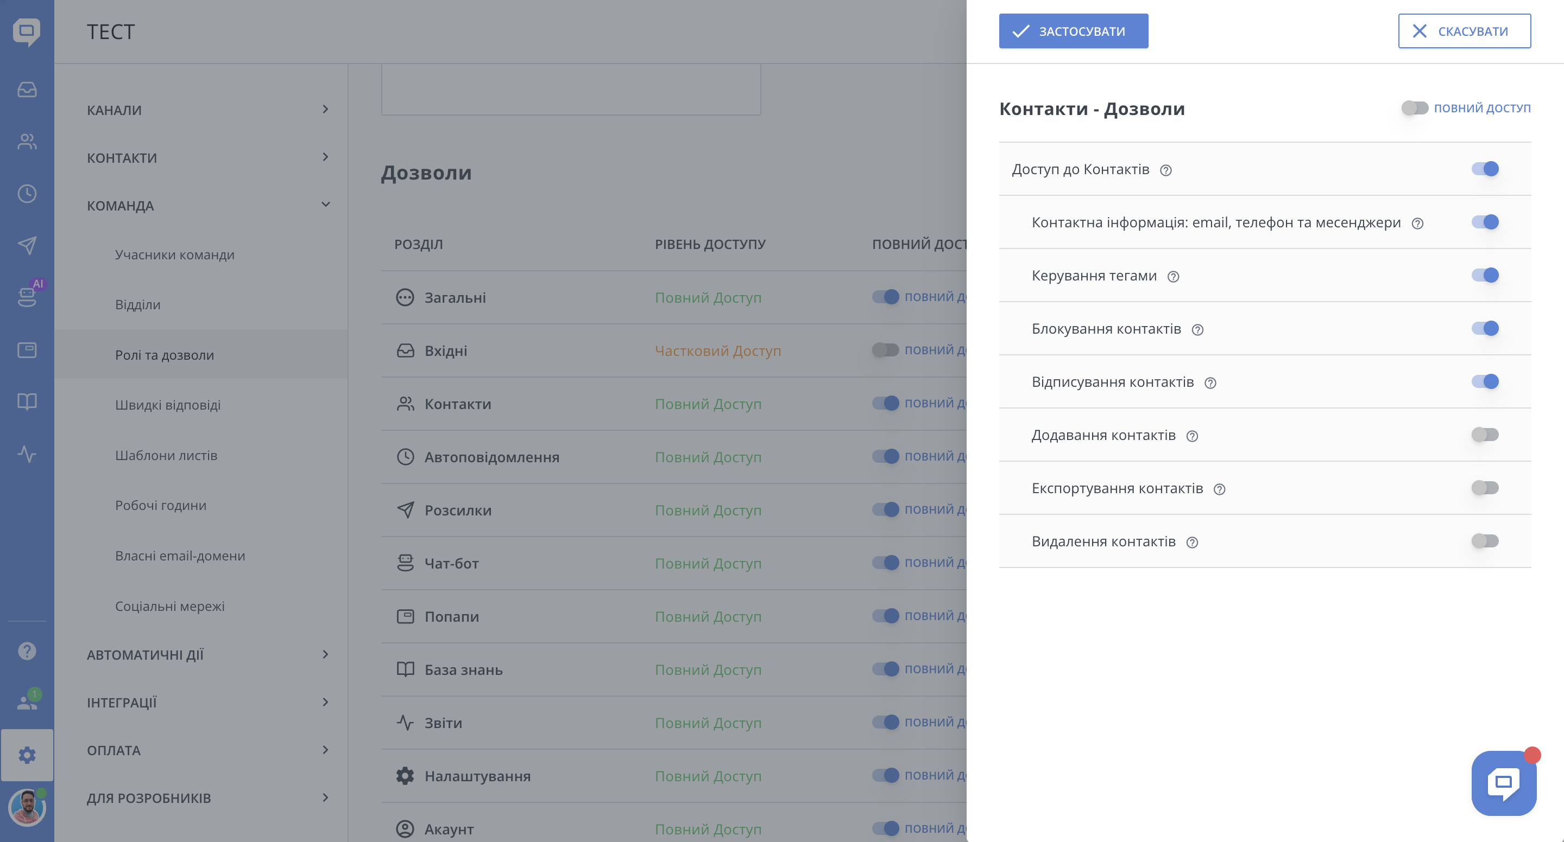This screenshot has width=1564, height=842.
Task: Turn on Повний доступ toggle in panel header
Action: (1414, 108)
